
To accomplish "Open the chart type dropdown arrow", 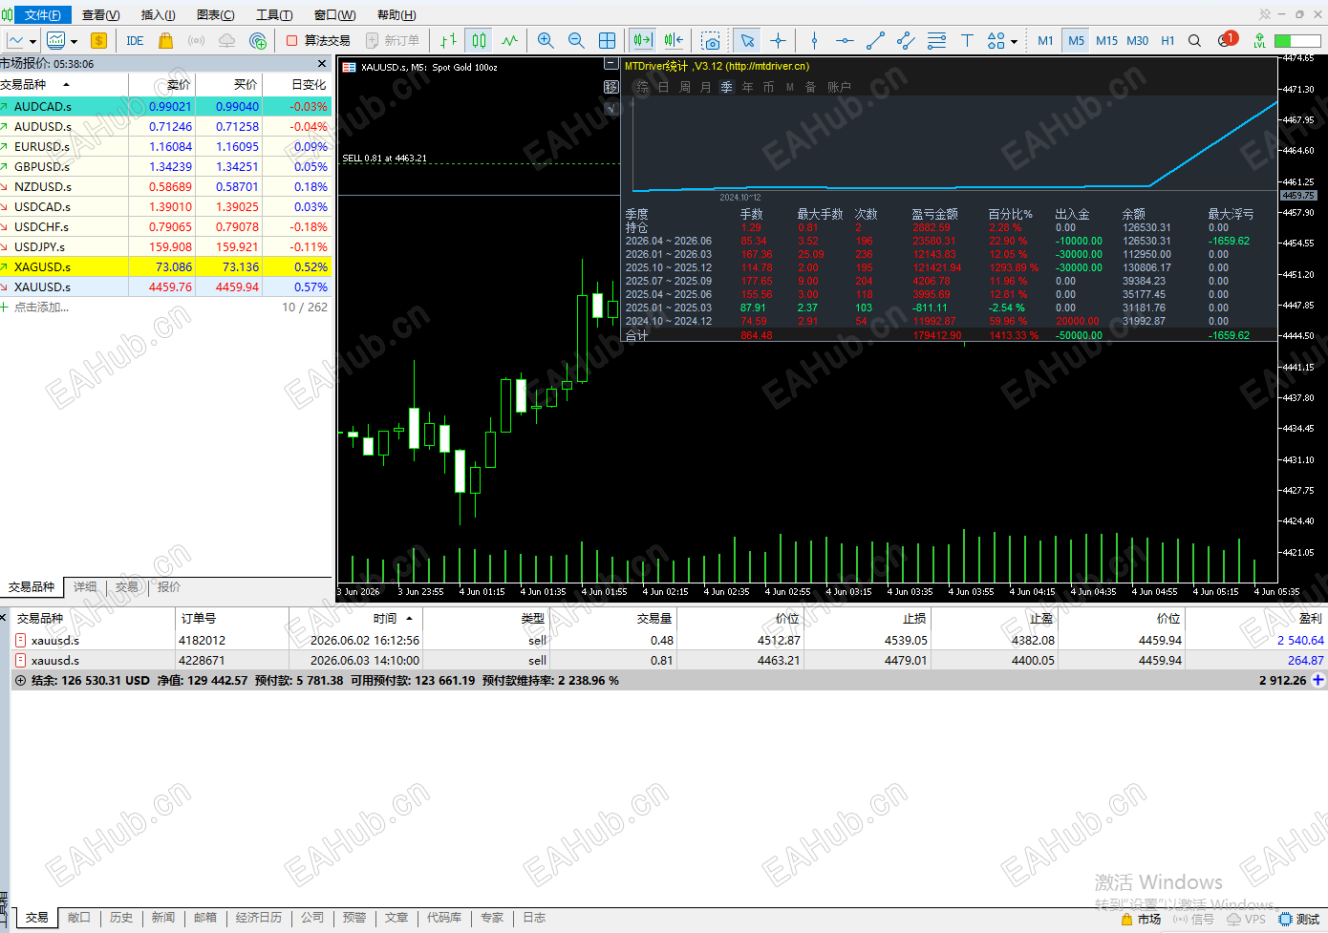I will click(32, 41).
